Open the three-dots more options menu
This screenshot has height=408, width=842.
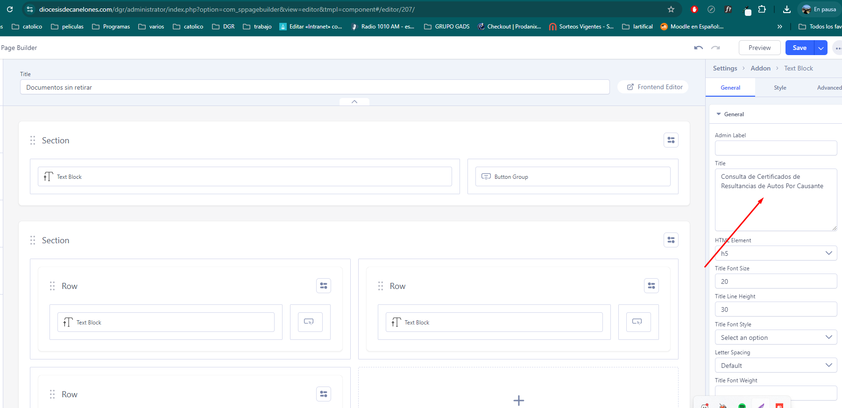coord(838,48)
